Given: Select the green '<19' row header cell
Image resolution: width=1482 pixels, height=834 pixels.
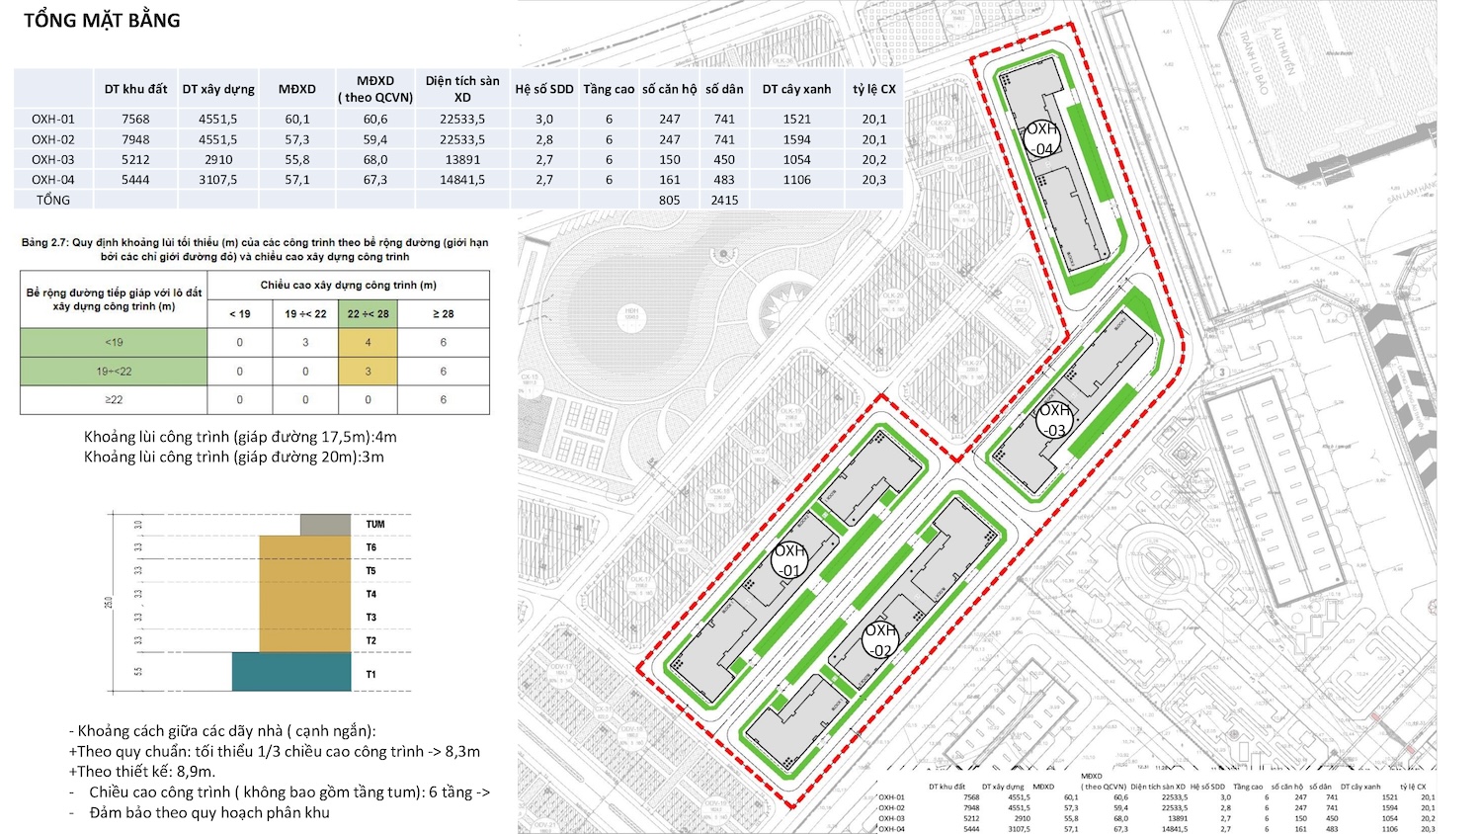Looking at the screenshot, I should [114, 342].
